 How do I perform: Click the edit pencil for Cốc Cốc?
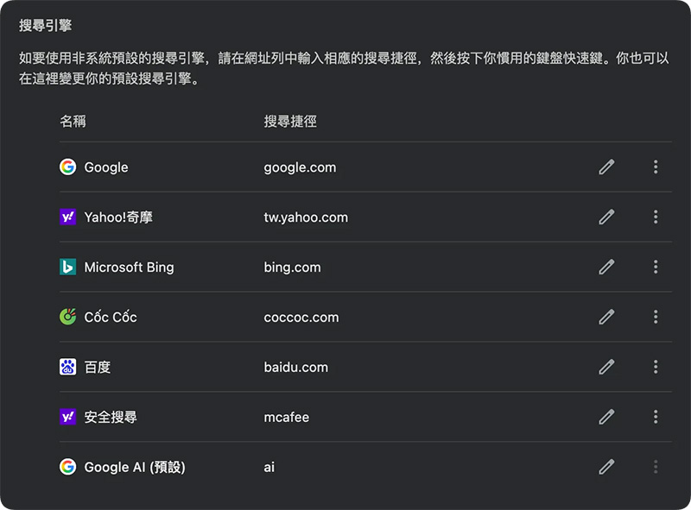(606, 318)
